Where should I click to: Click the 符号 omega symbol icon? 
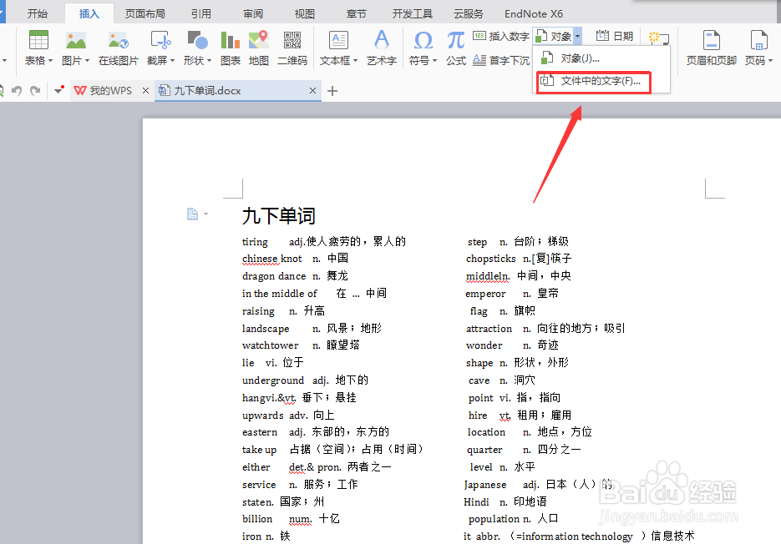pyautogui.click(x=423, y=40)
